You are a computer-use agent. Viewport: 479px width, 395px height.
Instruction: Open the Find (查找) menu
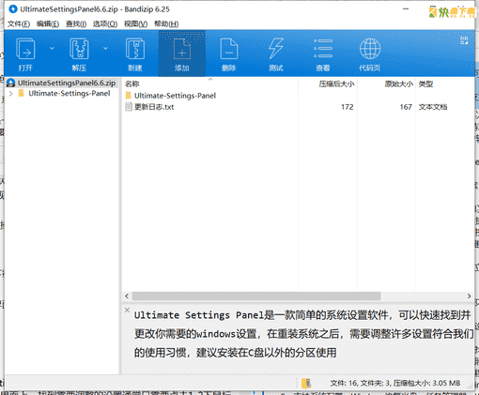pyautogui.click(x=76, y=23)
